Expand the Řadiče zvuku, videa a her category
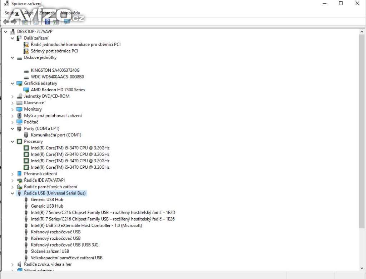 (x=13, y=264)
